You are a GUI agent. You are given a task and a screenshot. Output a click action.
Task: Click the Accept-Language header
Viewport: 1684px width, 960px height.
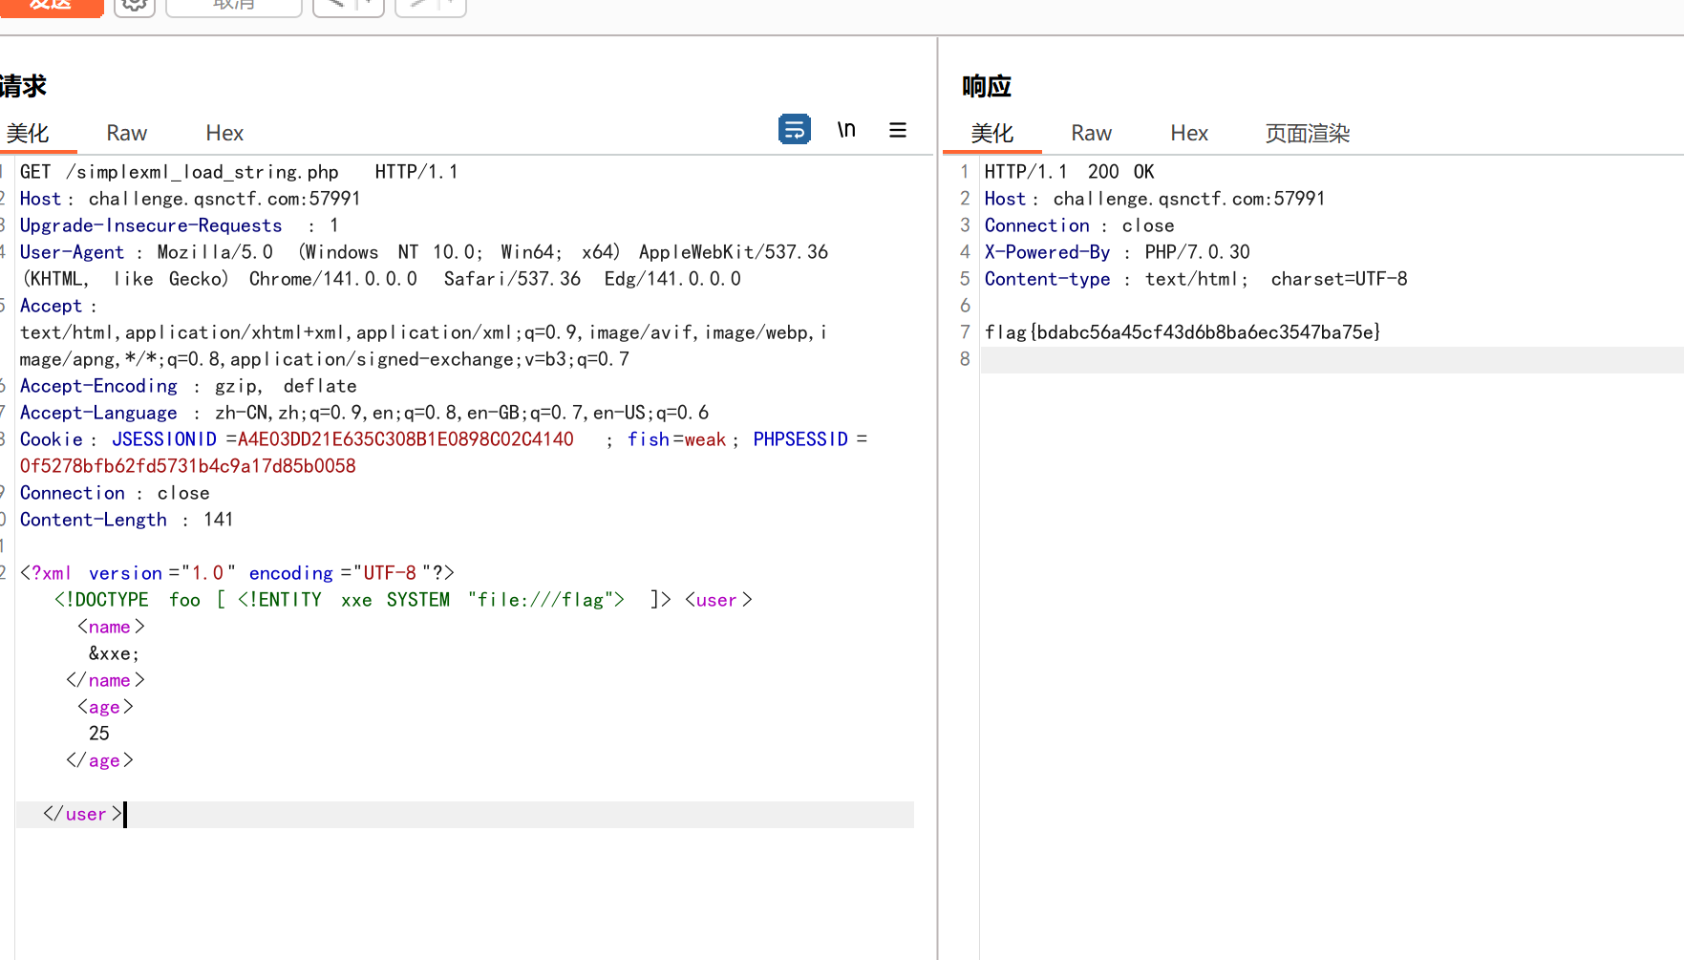click(x=364, y=413)
